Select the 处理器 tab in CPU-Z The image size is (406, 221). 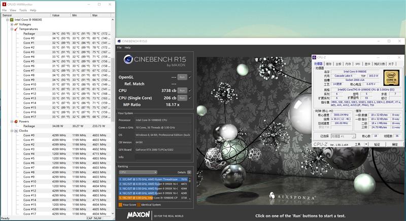click(318, 63)
